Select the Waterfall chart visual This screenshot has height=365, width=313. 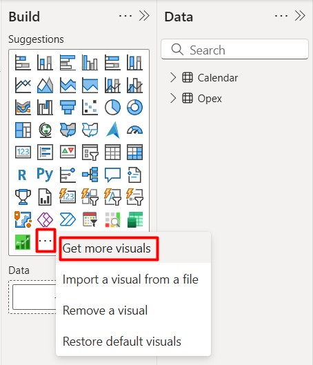(x=45, y=108)
